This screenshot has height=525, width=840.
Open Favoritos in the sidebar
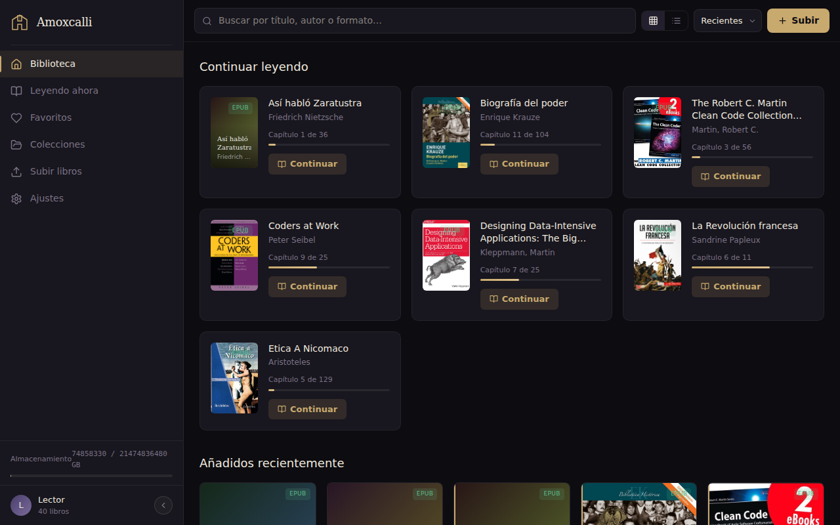pos(92,117)
